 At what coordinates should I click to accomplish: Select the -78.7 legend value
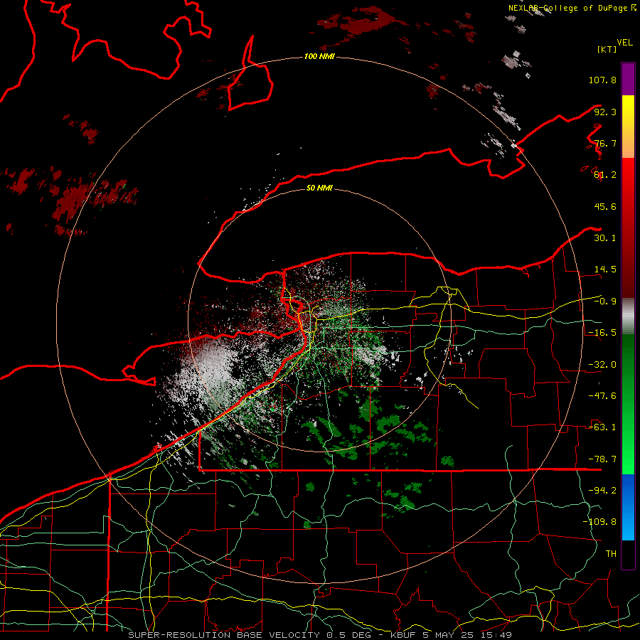click(602, 459)
